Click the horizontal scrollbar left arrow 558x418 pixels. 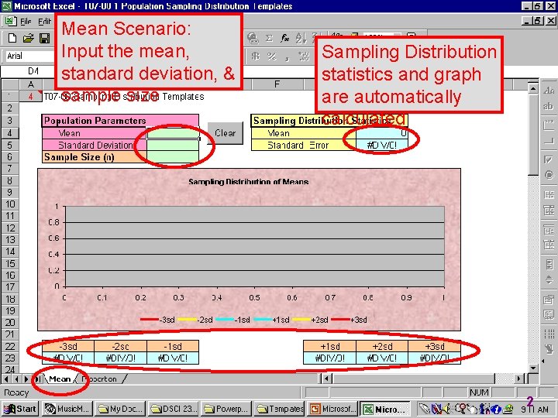tap(327, 379)
